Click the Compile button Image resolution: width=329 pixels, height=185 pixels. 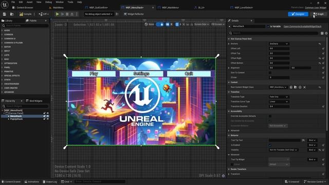(25, 14)
